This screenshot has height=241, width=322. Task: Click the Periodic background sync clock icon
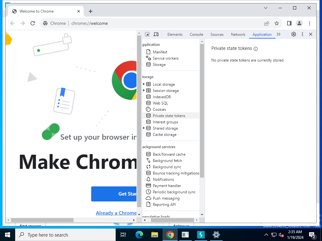click(x=148, y=192)
